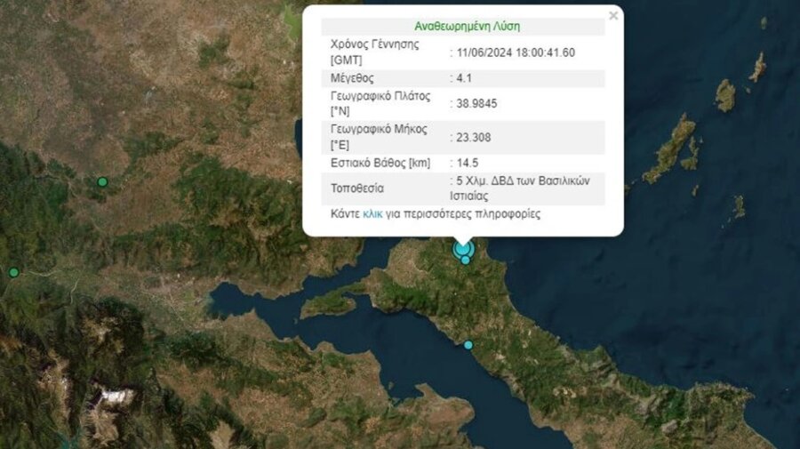Close the earthquake info popup

[613, 16]
